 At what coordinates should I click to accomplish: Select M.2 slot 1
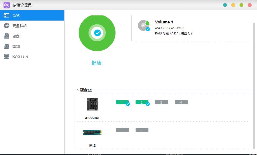click(122, 130)
